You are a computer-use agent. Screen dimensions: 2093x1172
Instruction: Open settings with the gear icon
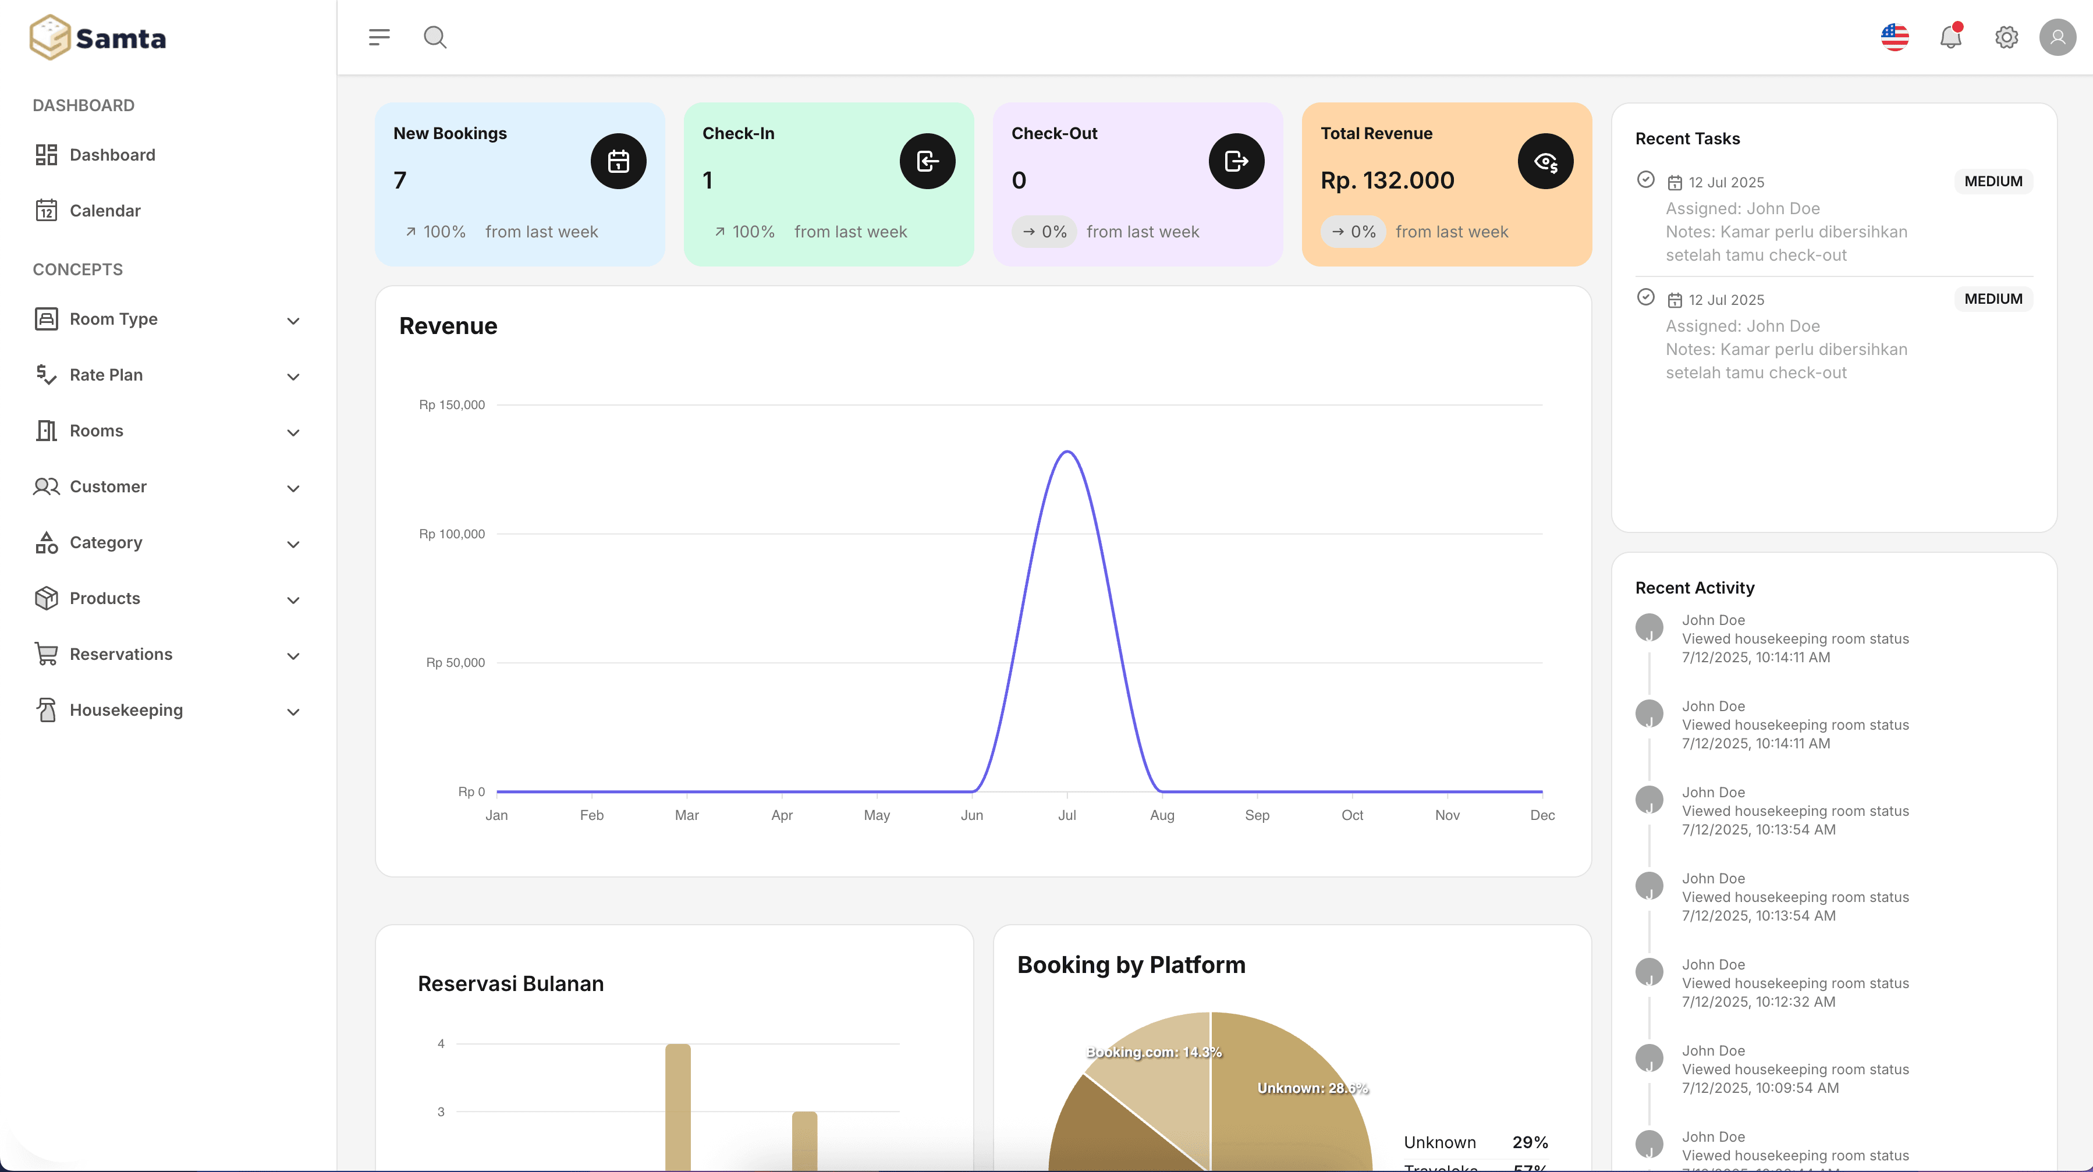tap(2005, 37)
